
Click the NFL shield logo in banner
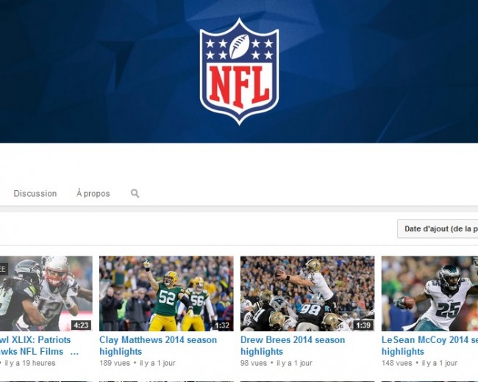239,71
